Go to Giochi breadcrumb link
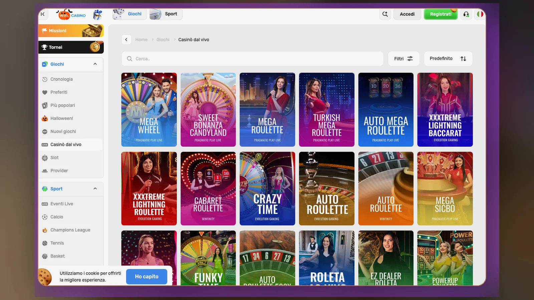The image size is (534, 300). click(163, 40)
